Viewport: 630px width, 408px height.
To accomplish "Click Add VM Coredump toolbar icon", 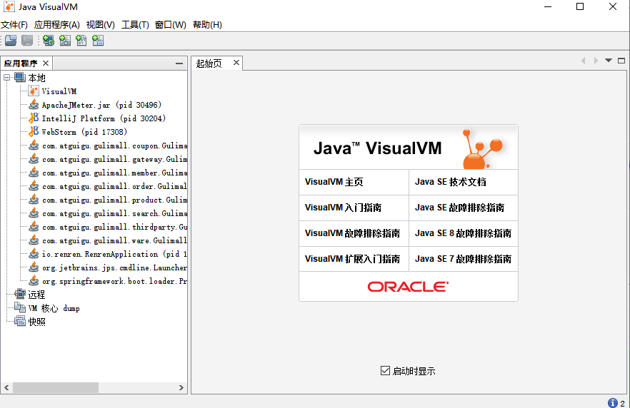I will (81, 41).
